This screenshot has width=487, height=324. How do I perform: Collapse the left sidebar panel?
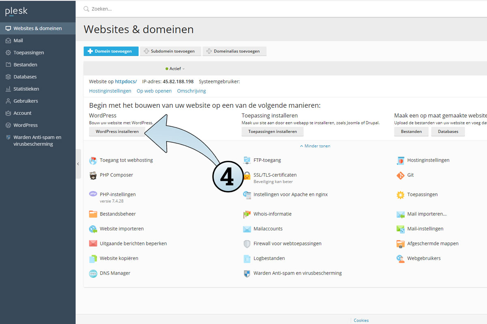78,164
